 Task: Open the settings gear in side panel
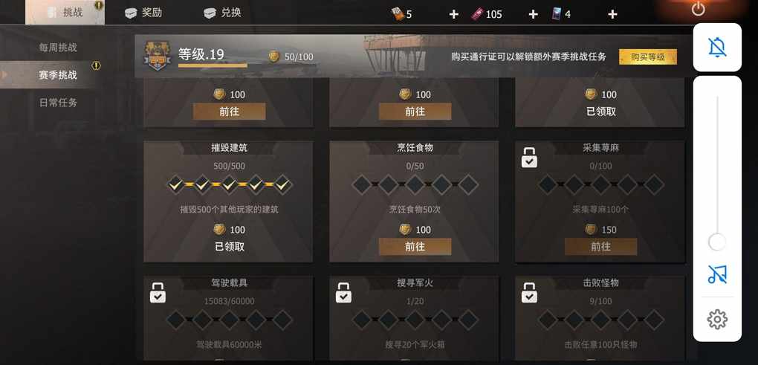coord(717,319)
